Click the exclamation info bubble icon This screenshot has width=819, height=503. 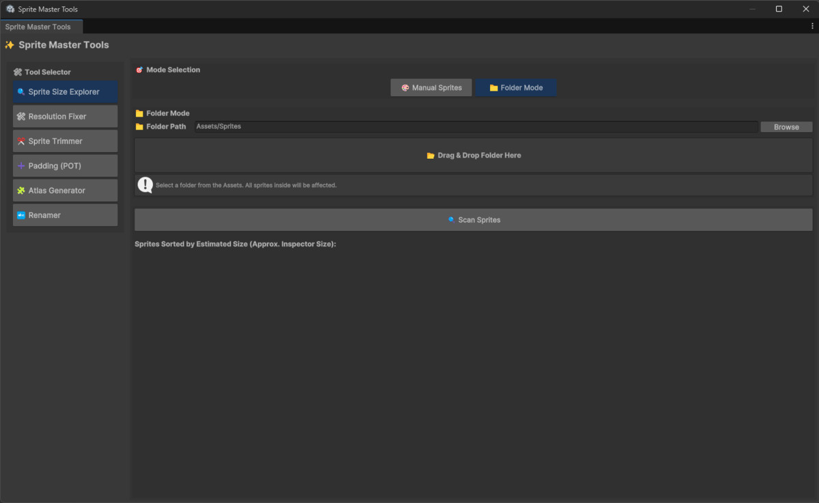pos(145,185)
